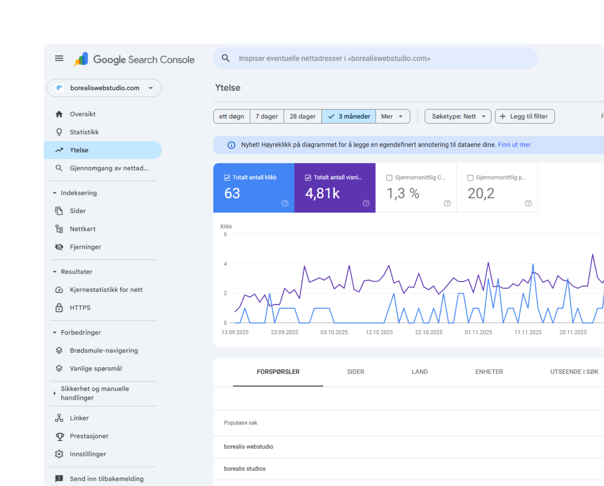
Task: Click the info icon in the Nyhet banner
Action: tap(231, 145)
